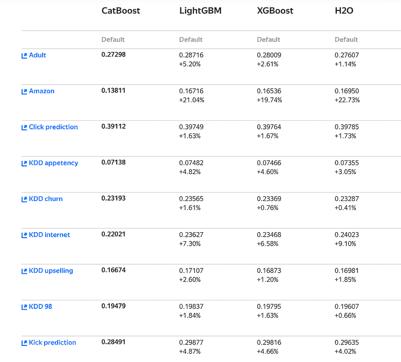Click the external link icon beside KDD upselling
Image resolution: width=401 pixels, height=362 pixels.
24,271
